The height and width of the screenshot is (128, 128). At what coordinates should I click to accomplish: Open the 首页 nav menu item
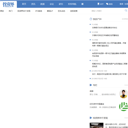[24, 4]
